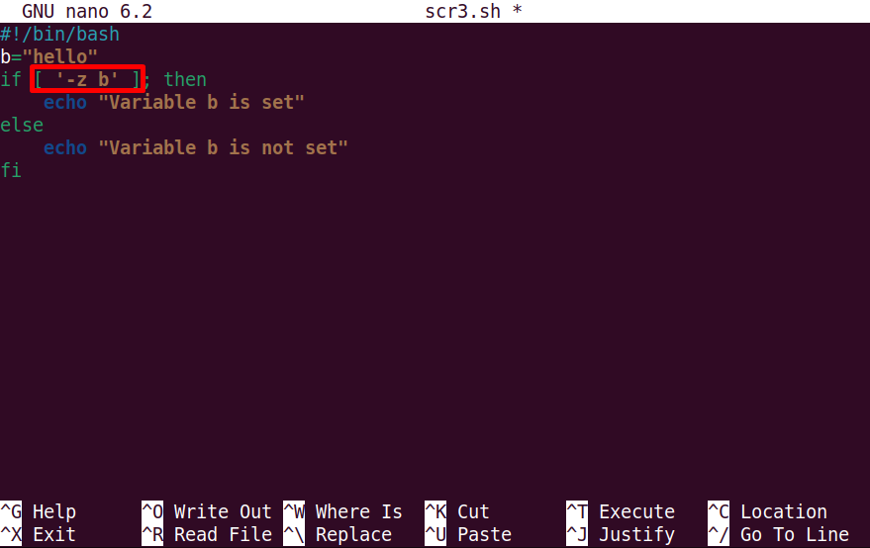Click the ^G Help shortcut

[39, 511]
